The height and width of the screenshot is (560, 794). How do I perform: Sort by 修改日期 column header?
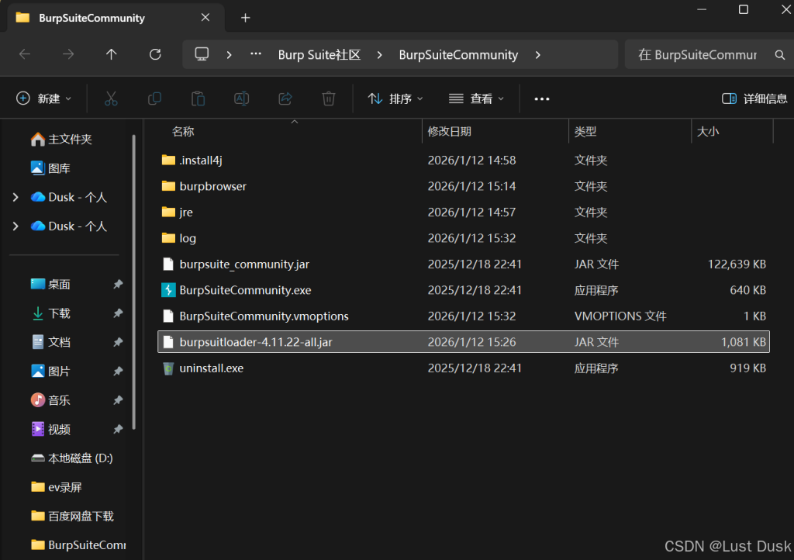tap(450, 132)
